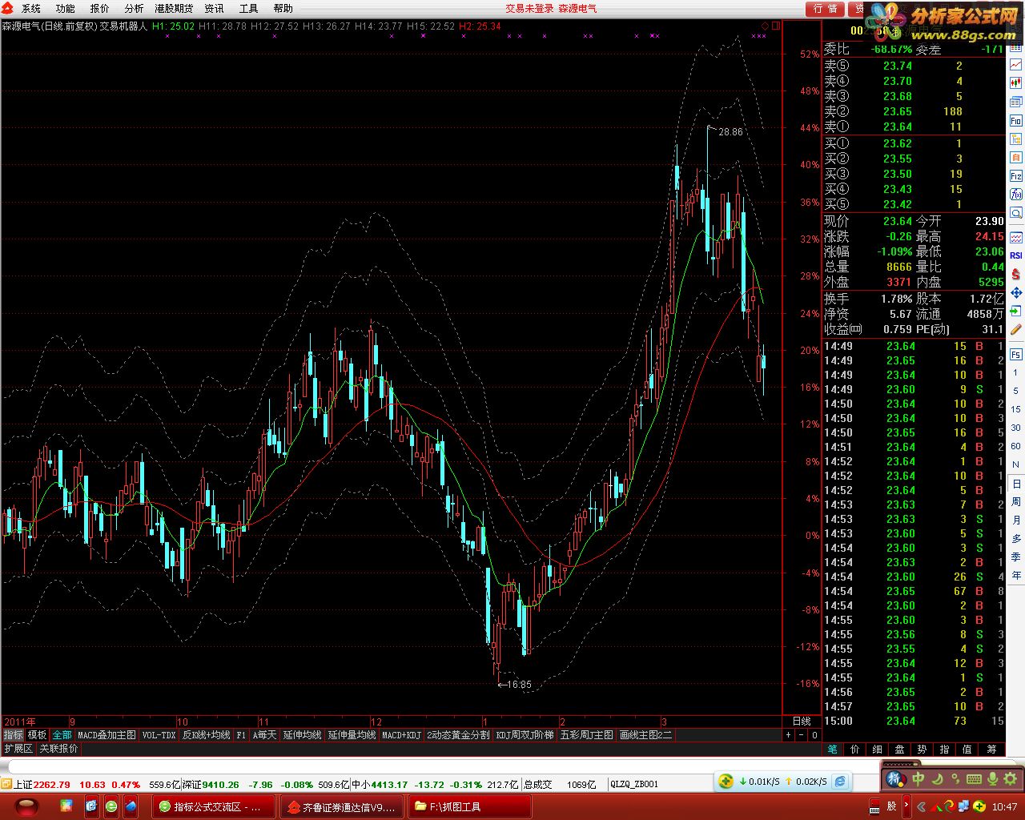Image resolution: width=1025 pixels, height=820 pixels.
Task: Select the MACD叠加主图 indicator tab
Action: point(107,735)
